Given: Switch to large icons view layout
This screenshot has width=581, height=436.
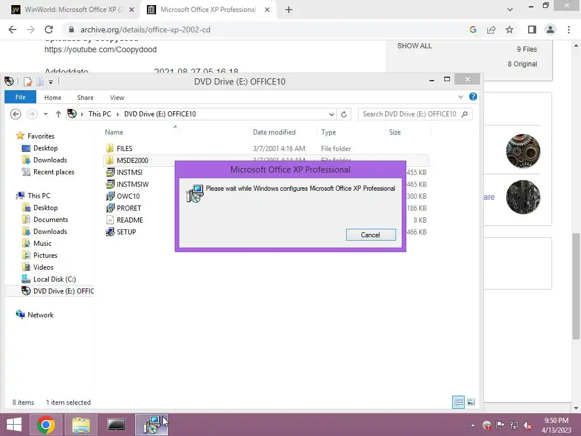Looking at the screenshot, I should [x=471, y=403].
